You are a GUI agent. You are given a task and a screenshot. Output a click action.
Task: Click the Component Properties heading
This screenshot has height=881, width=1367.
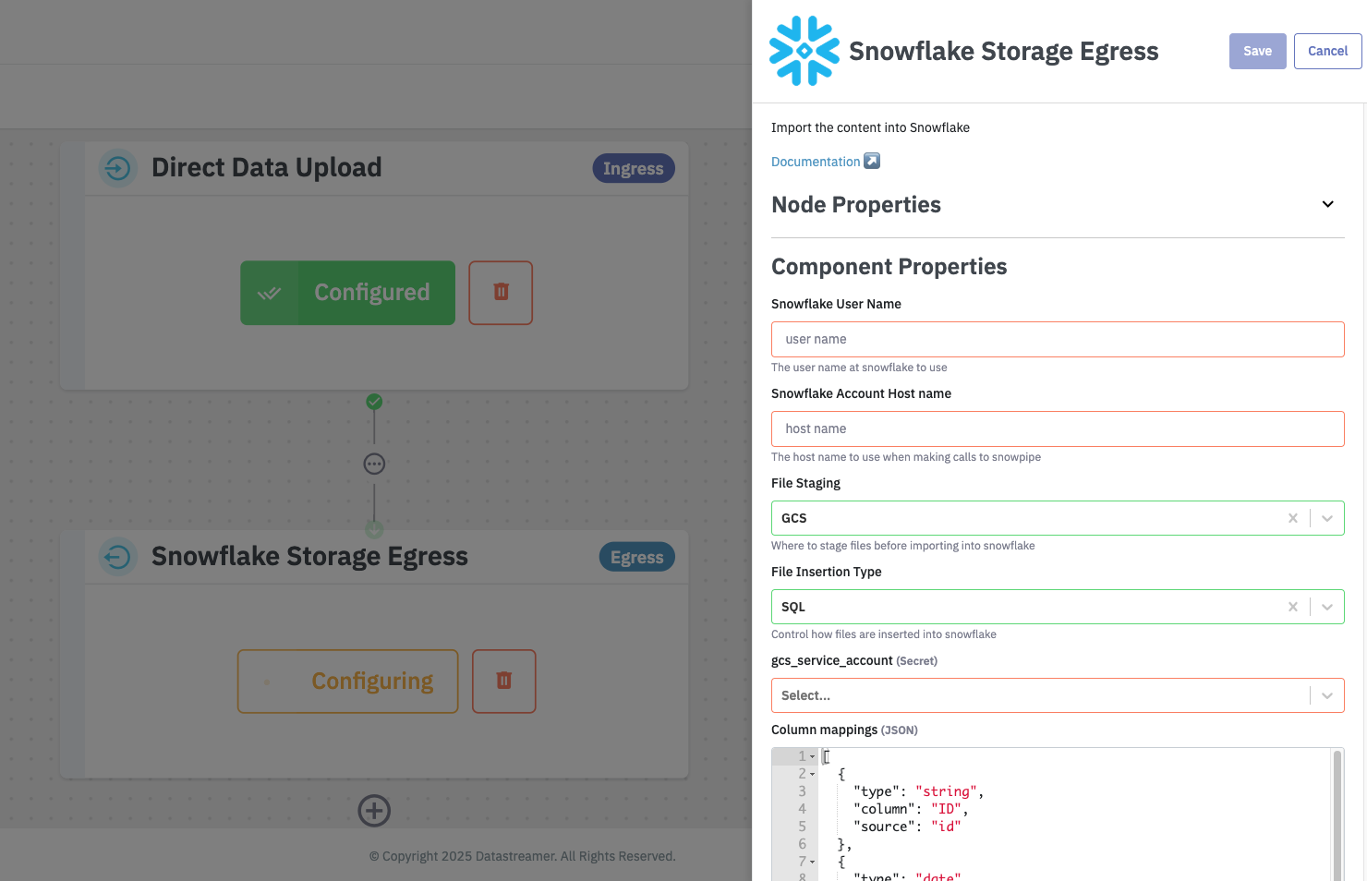[x=889, y=267]
